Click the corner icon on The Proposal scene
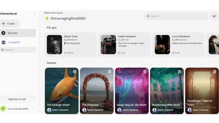 click(x=110, y=72)
